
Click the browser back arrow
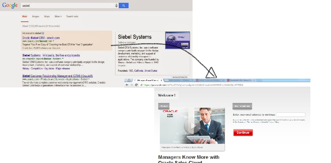tap(127, 85)
